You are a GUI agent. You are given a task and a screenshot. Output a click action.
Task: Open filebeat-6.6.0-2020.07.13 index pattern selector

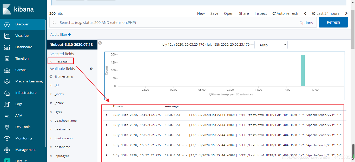[72, 44]
